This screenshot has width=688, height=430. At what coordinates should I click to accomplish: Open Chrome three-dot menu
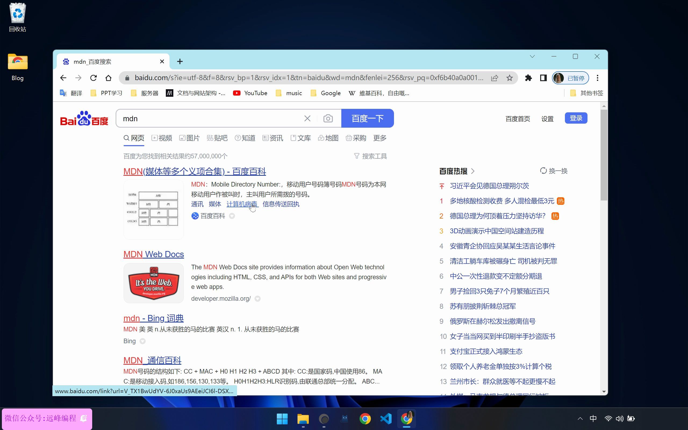click(x=597, y=78)
